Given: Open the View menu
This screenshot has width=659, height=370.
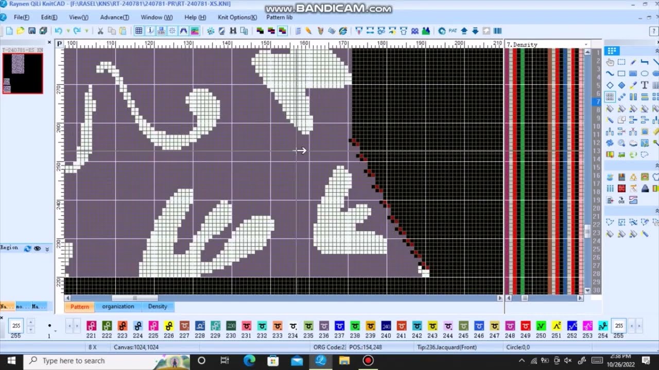Looking at the screenshot, I should pyautogui.click(x=78, y=17).
